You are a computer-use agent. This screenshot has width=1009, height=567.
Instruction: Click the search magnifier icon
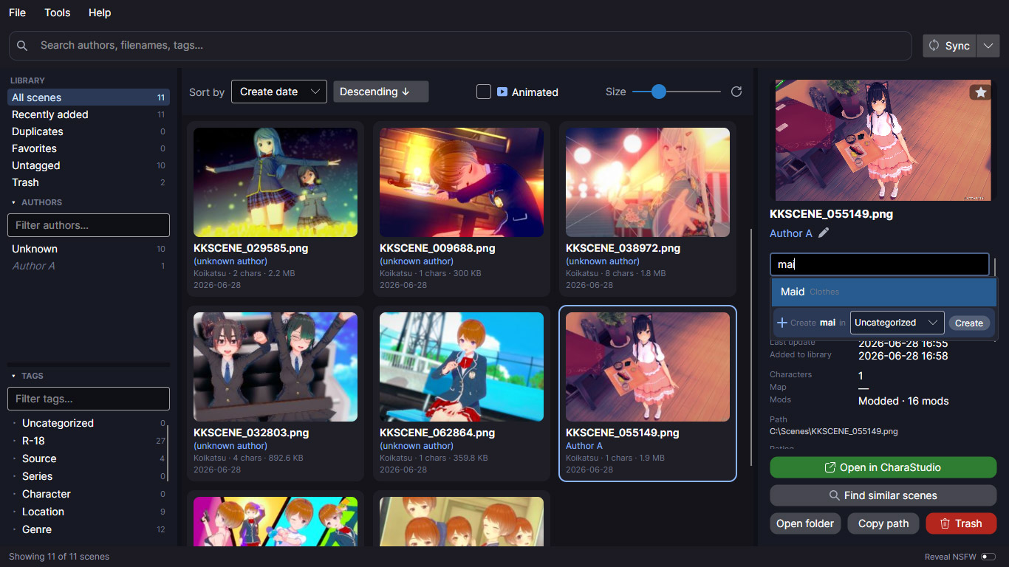22,46
